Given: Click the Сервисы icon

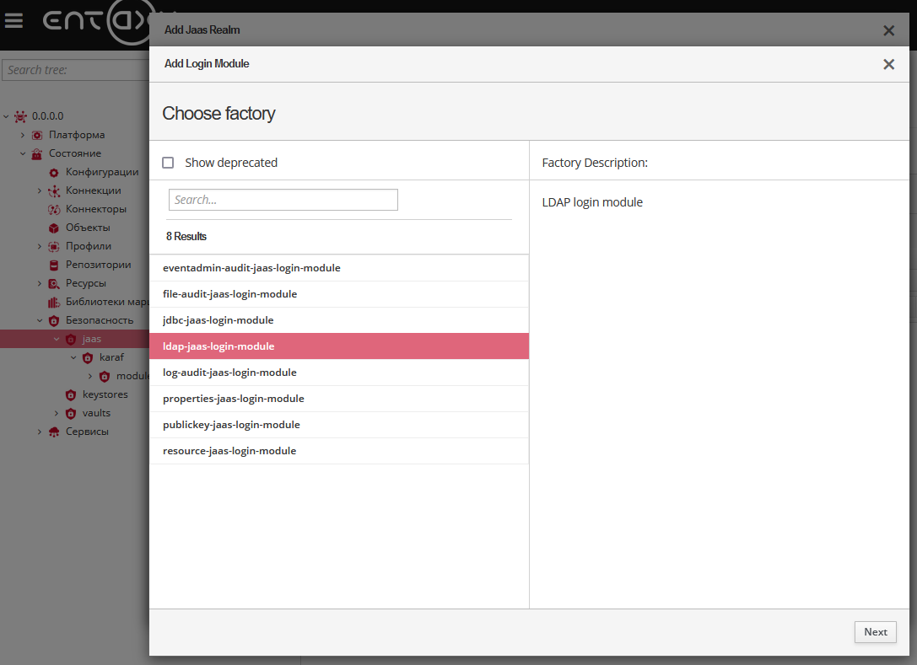Looking at the screenshot, I should (53, 431).
